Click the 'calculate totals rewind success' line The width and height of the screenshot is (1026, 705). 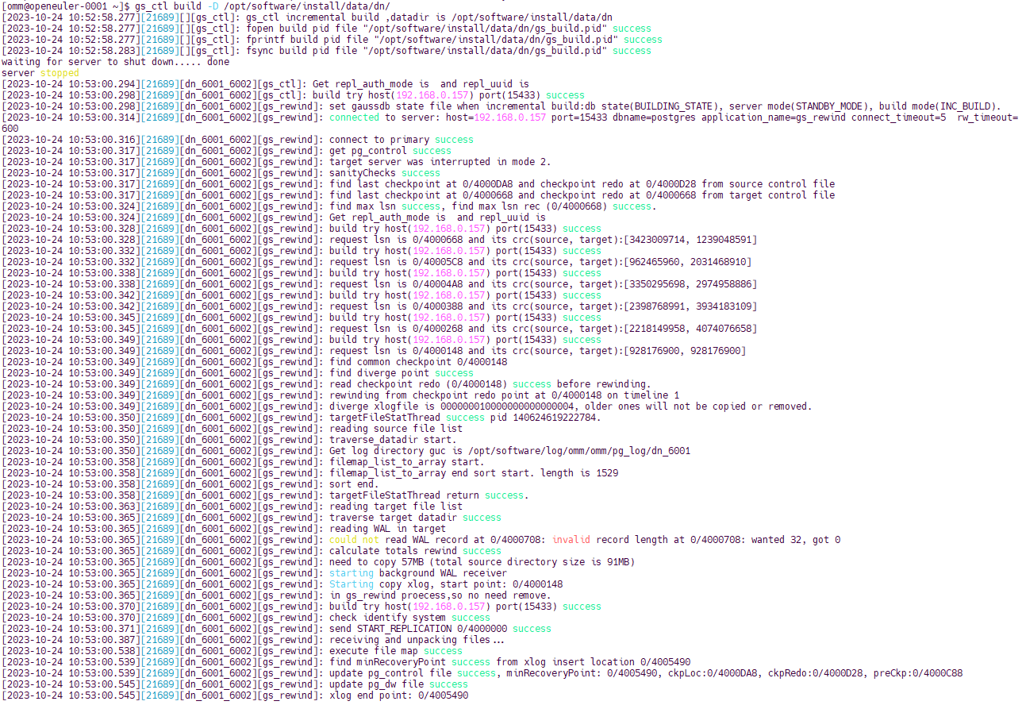click(252, 550)
